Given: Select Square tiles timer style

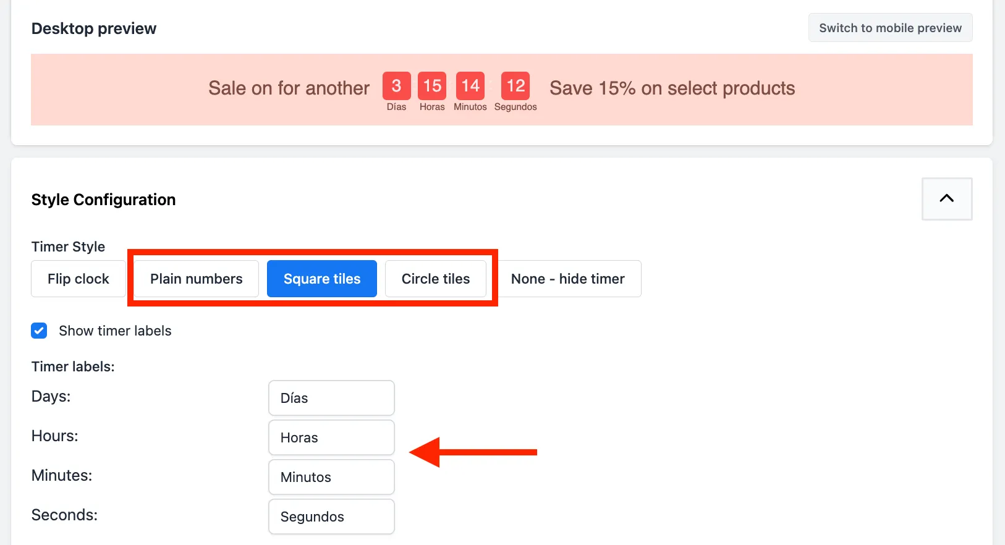Looking at the screenshot, I should [x=322, y=279].
